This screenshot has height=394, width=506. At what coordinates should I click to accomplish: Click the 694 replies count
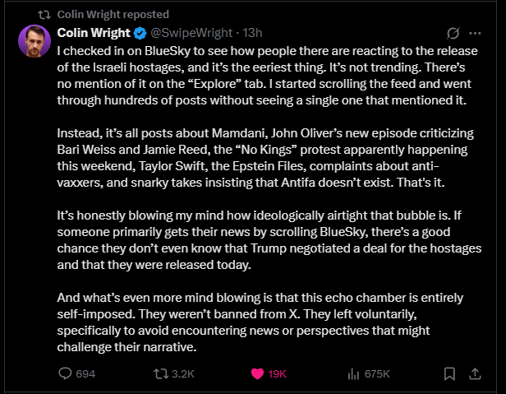click(x=85, y=373)
